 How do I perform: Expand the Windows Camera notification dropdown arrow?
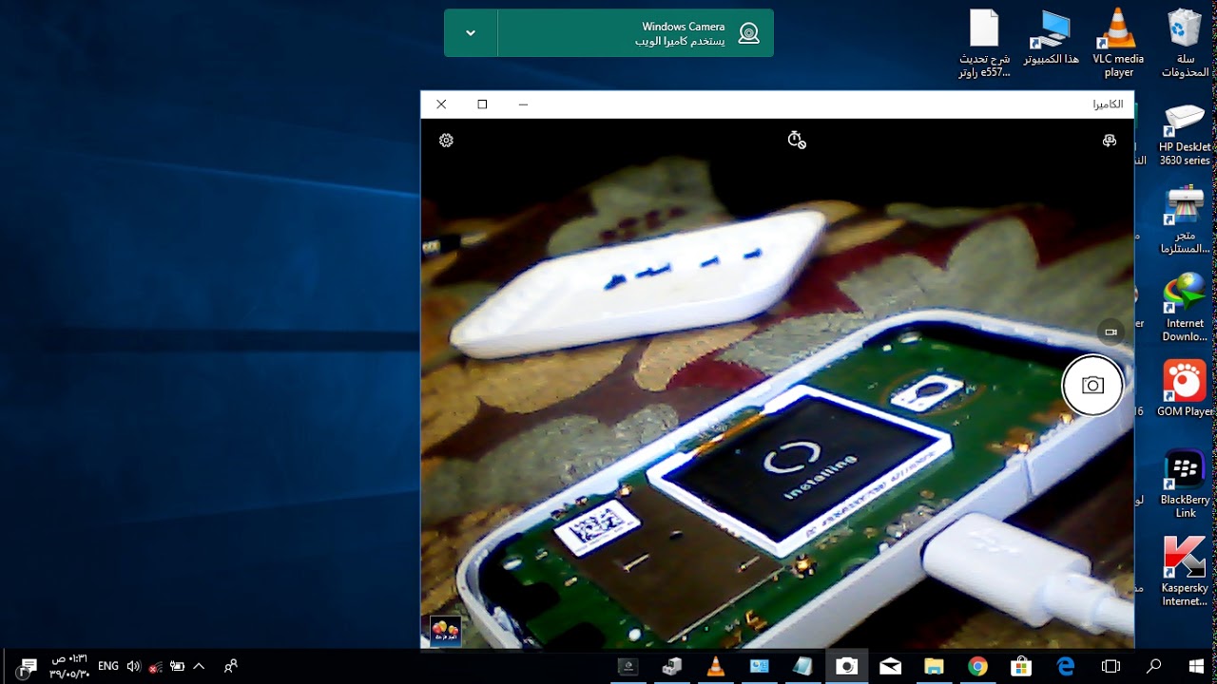pos(471,33)
